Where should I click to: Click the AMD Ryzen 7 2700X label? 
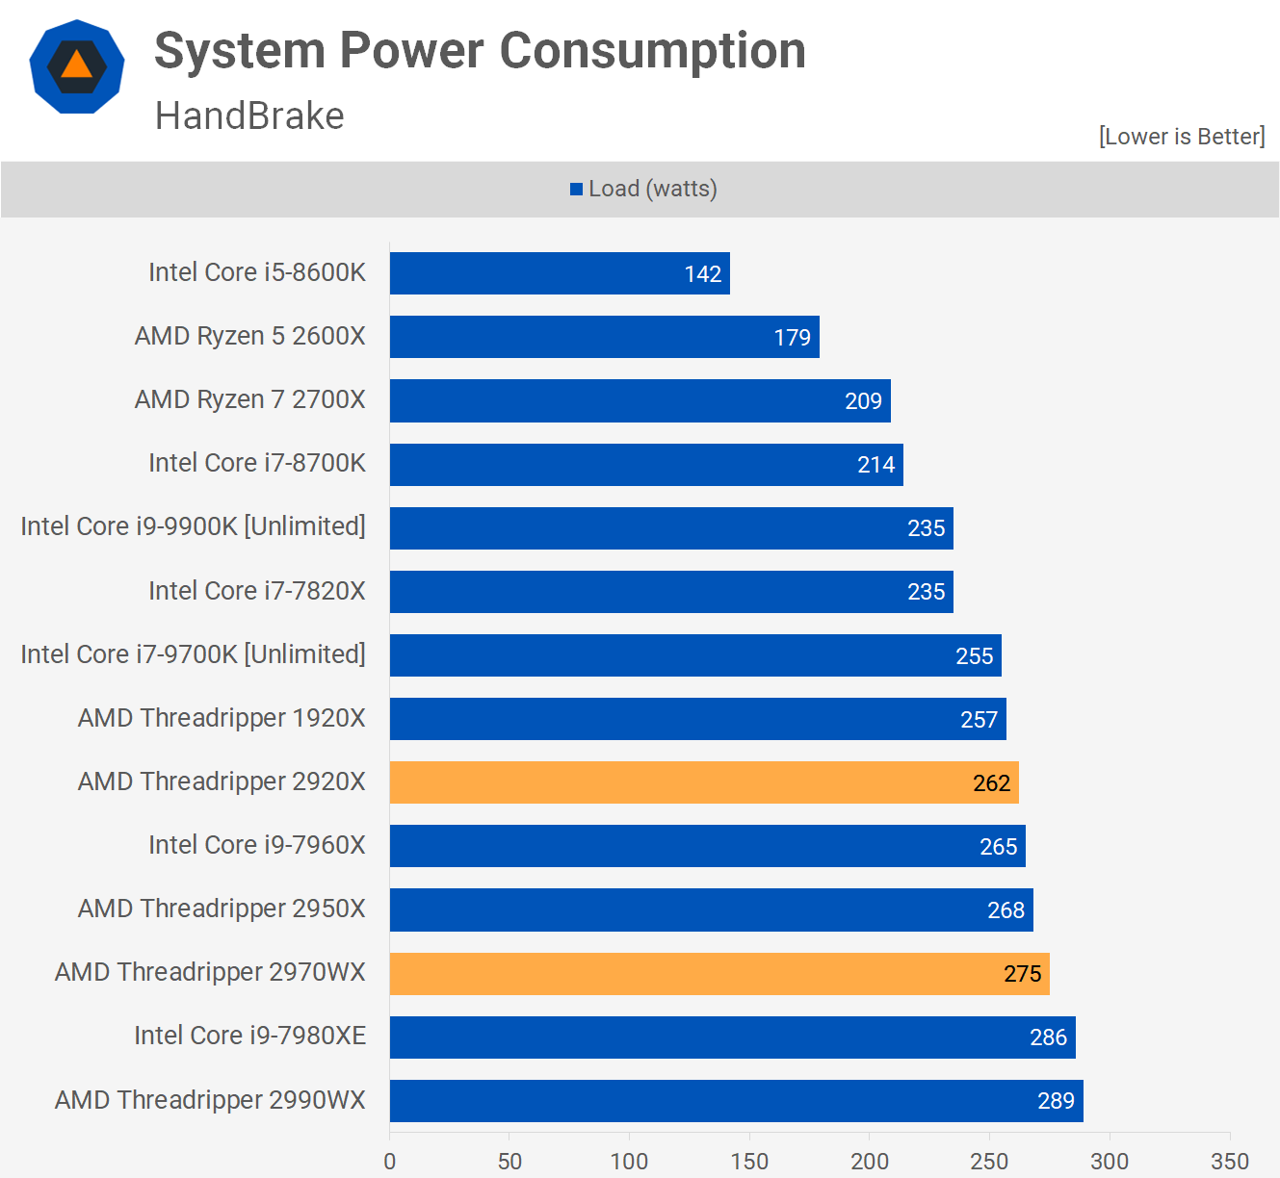[250, 399]
